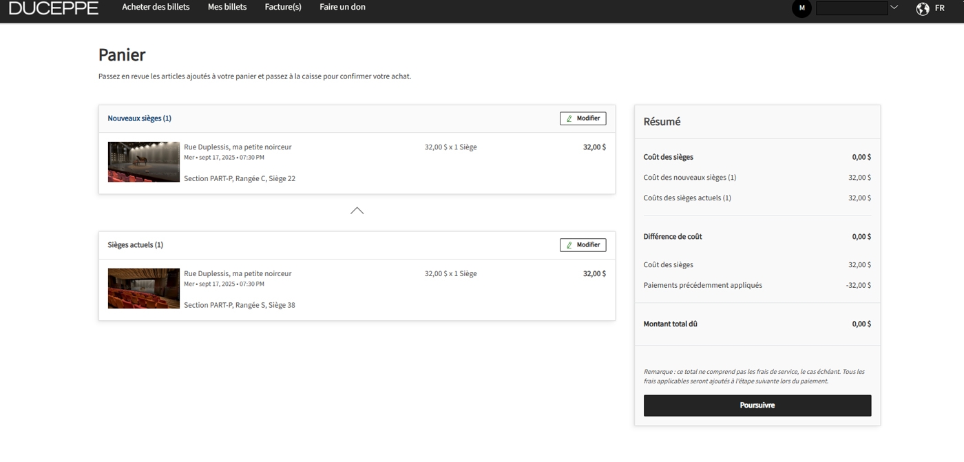This screenshot has height=462, width=964.
Task: Click pencil icon in Sièges actuels panel
Action: [569, 245]
